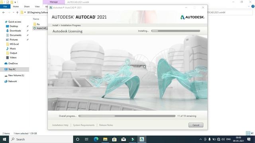The height and width of the screenshot is (143, 255).
Task: Select the AutoCAD file in file list
Action: point(40,28)
